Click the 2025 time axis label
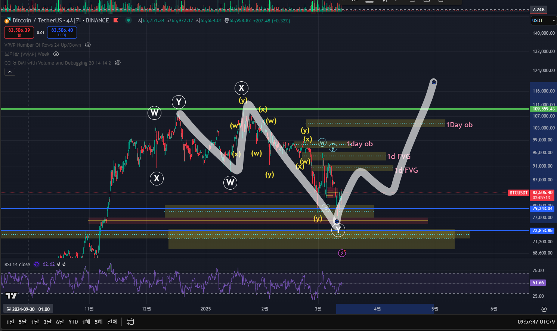The width and height of the screenshot is (557, 331). [x=205, y=309]
